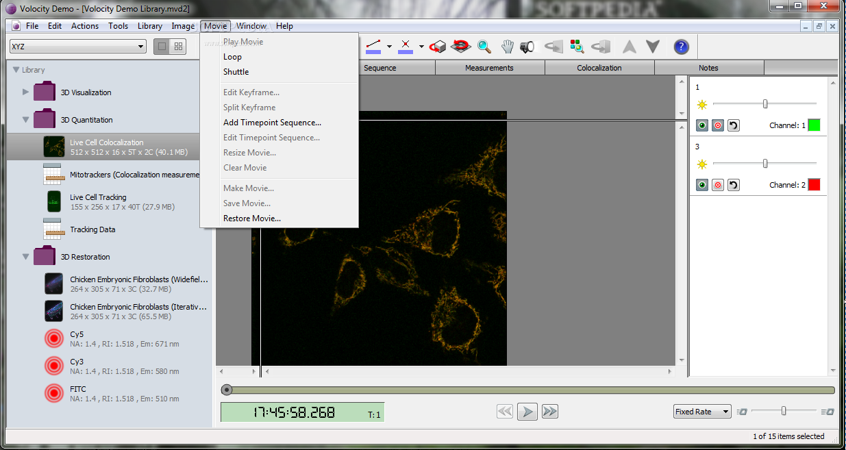Reset channel 3 with undo arrow

[733, 185]
